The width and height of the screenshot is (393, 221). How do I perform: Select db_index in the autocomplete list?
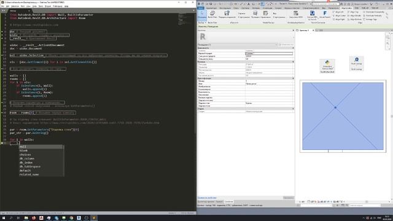[41, 163]
